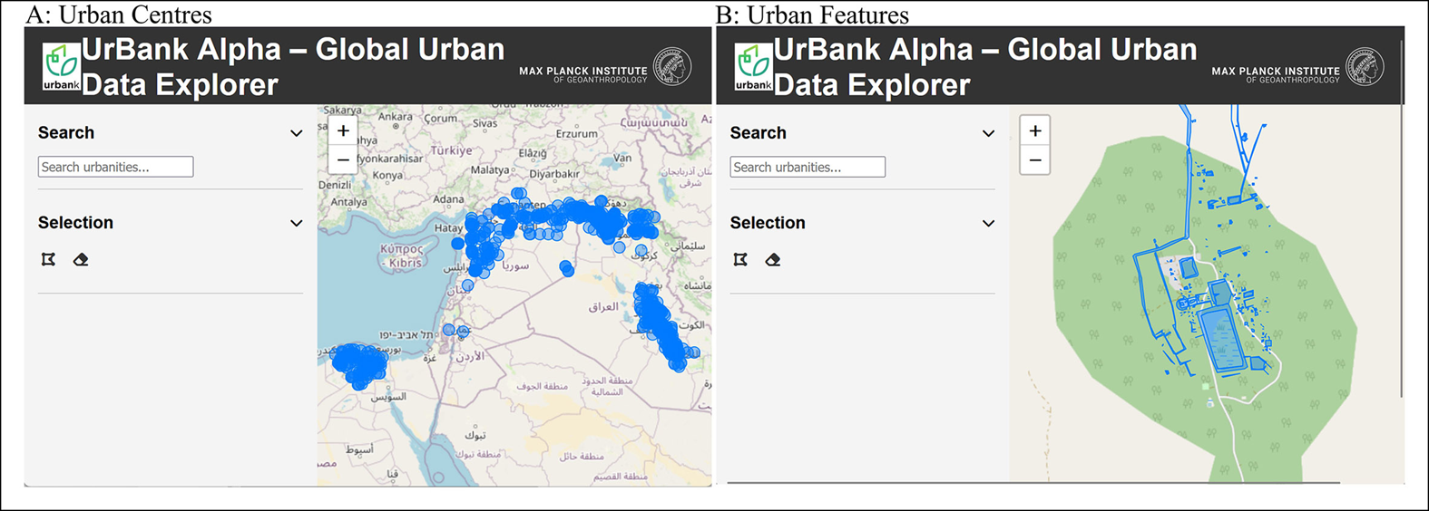This screenshot has width=1429, height=511.
Task: Click the Adana label on the map
Action: point(448,199)
